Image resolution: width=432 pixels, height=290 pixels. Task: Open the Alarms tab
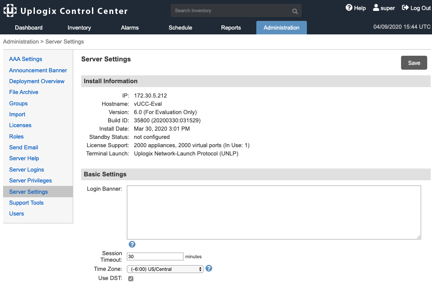tap(130, 28)
